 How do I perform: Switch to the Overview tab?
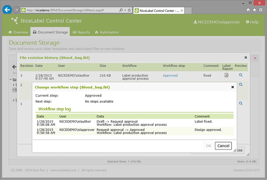(x=18, y=32)
